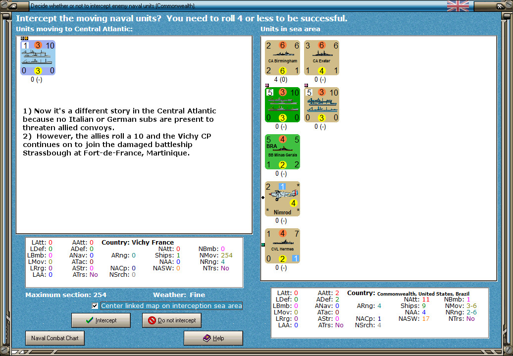Click the British flag icon in title bar
The width and height of the screenshot is (513, 356).
coord(458,6)
